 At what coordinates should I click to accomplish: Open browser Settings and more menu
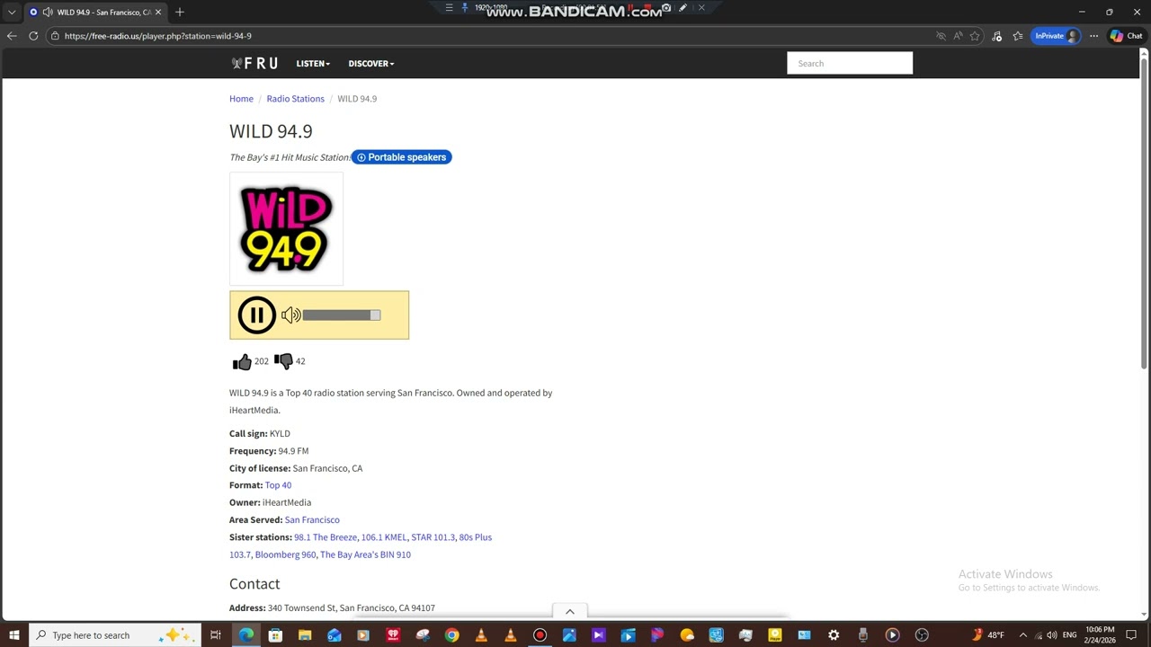click(x=1093, y=36)
